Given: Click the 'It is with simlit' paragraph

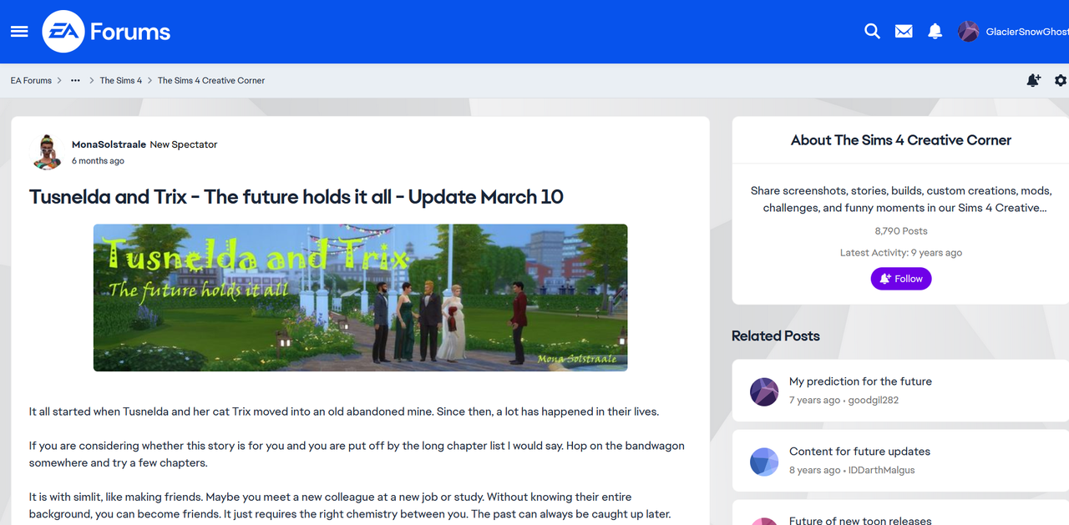Looking at the screenshot, I should click(350, 505).
